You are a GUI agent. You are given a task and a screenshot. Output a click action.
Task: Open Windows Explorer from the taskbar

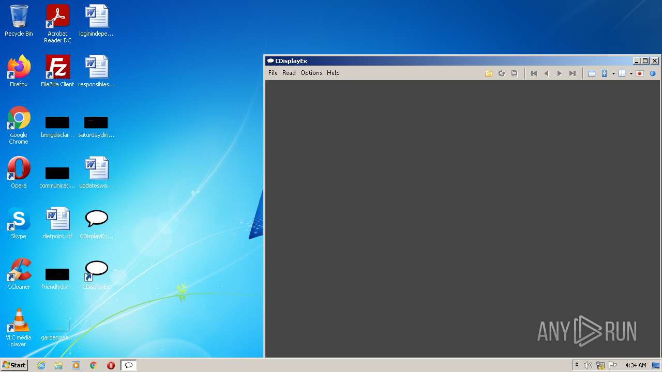(58, 365)
